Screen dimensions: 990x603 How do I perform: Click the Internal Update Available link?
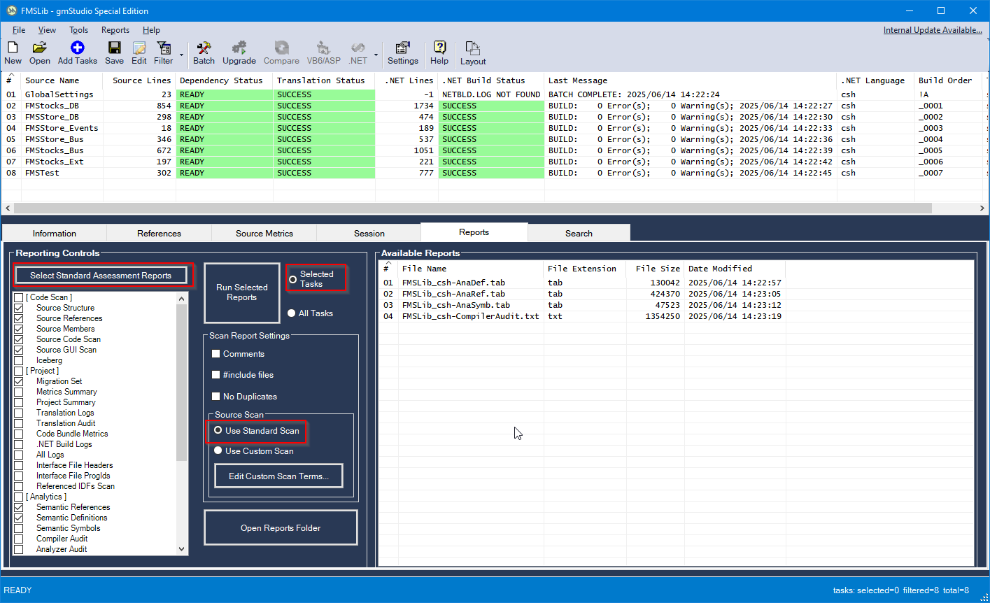coord(932,30)
